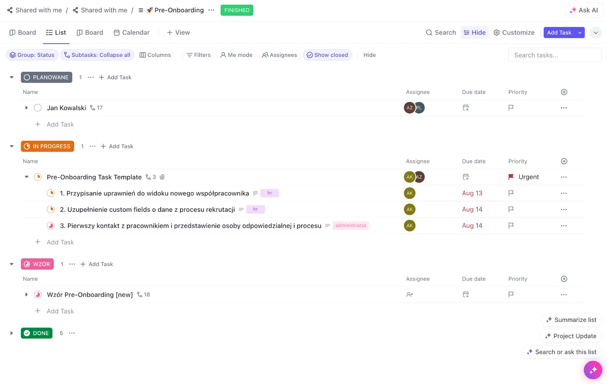Collapse the WZÓR group
Image resolution: width=607 pixels, height=384 pixels.
12,264
